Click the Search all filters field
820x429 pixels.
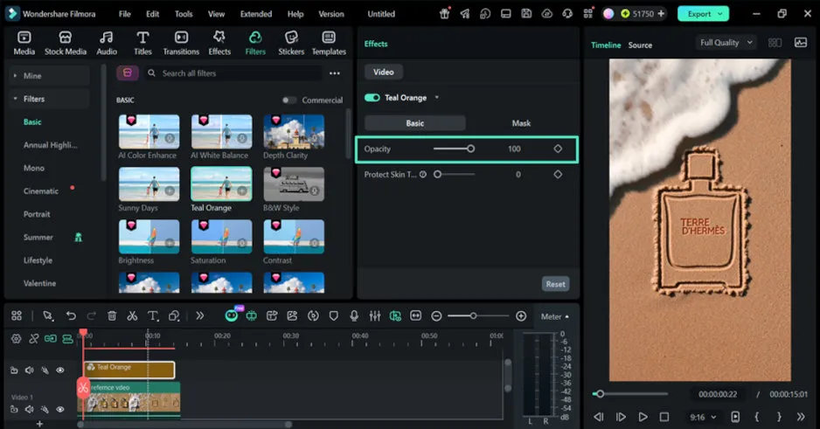tap(233, 73)
